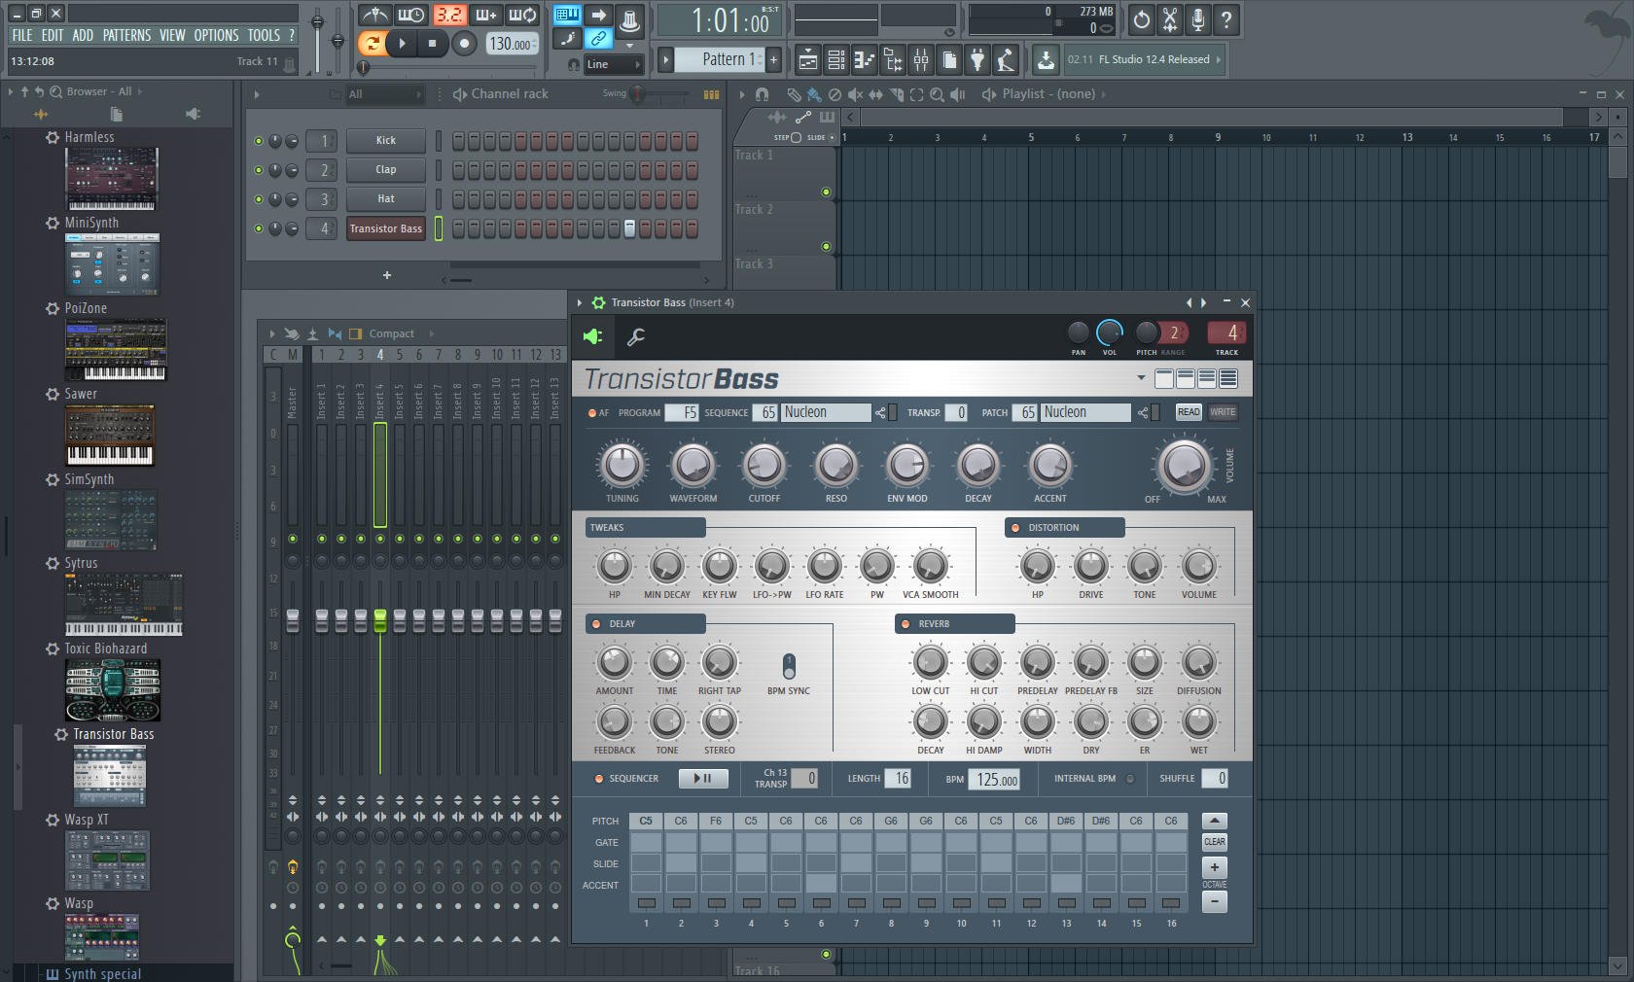The image size is (1634, 982).
Task: Open the metronome toggle in the top toolbar
Action: tap(374, 16)
